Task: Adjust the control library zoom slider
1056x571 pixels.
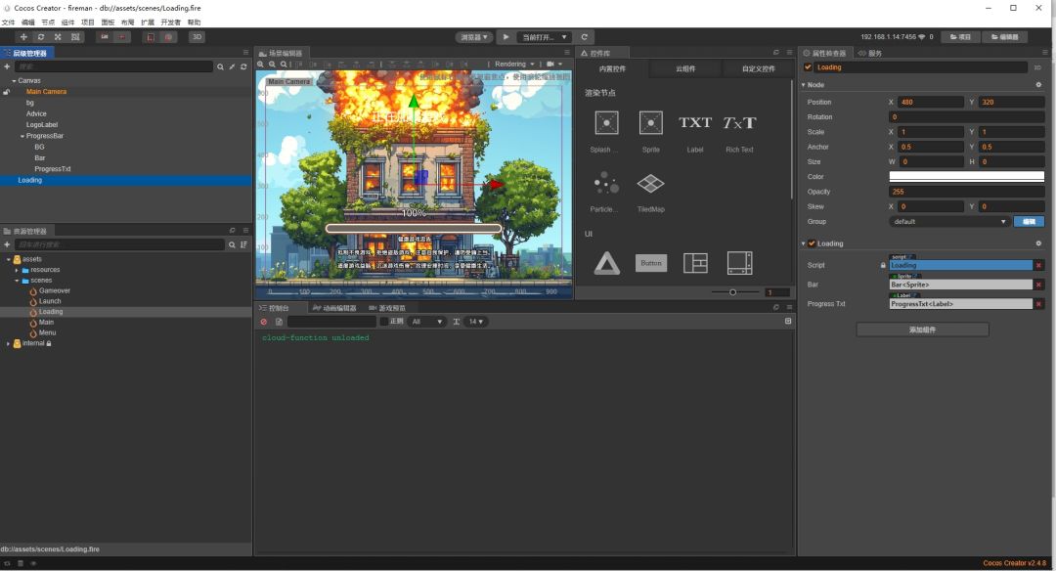Action: pyautogui.click(x=732, y=292)
